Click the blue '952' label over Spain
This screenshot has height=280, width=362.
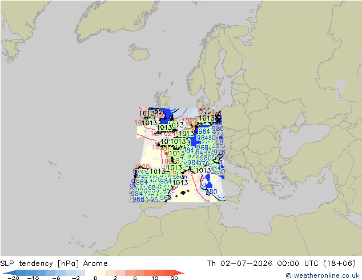pyautogui.click(x=156, y=200)
